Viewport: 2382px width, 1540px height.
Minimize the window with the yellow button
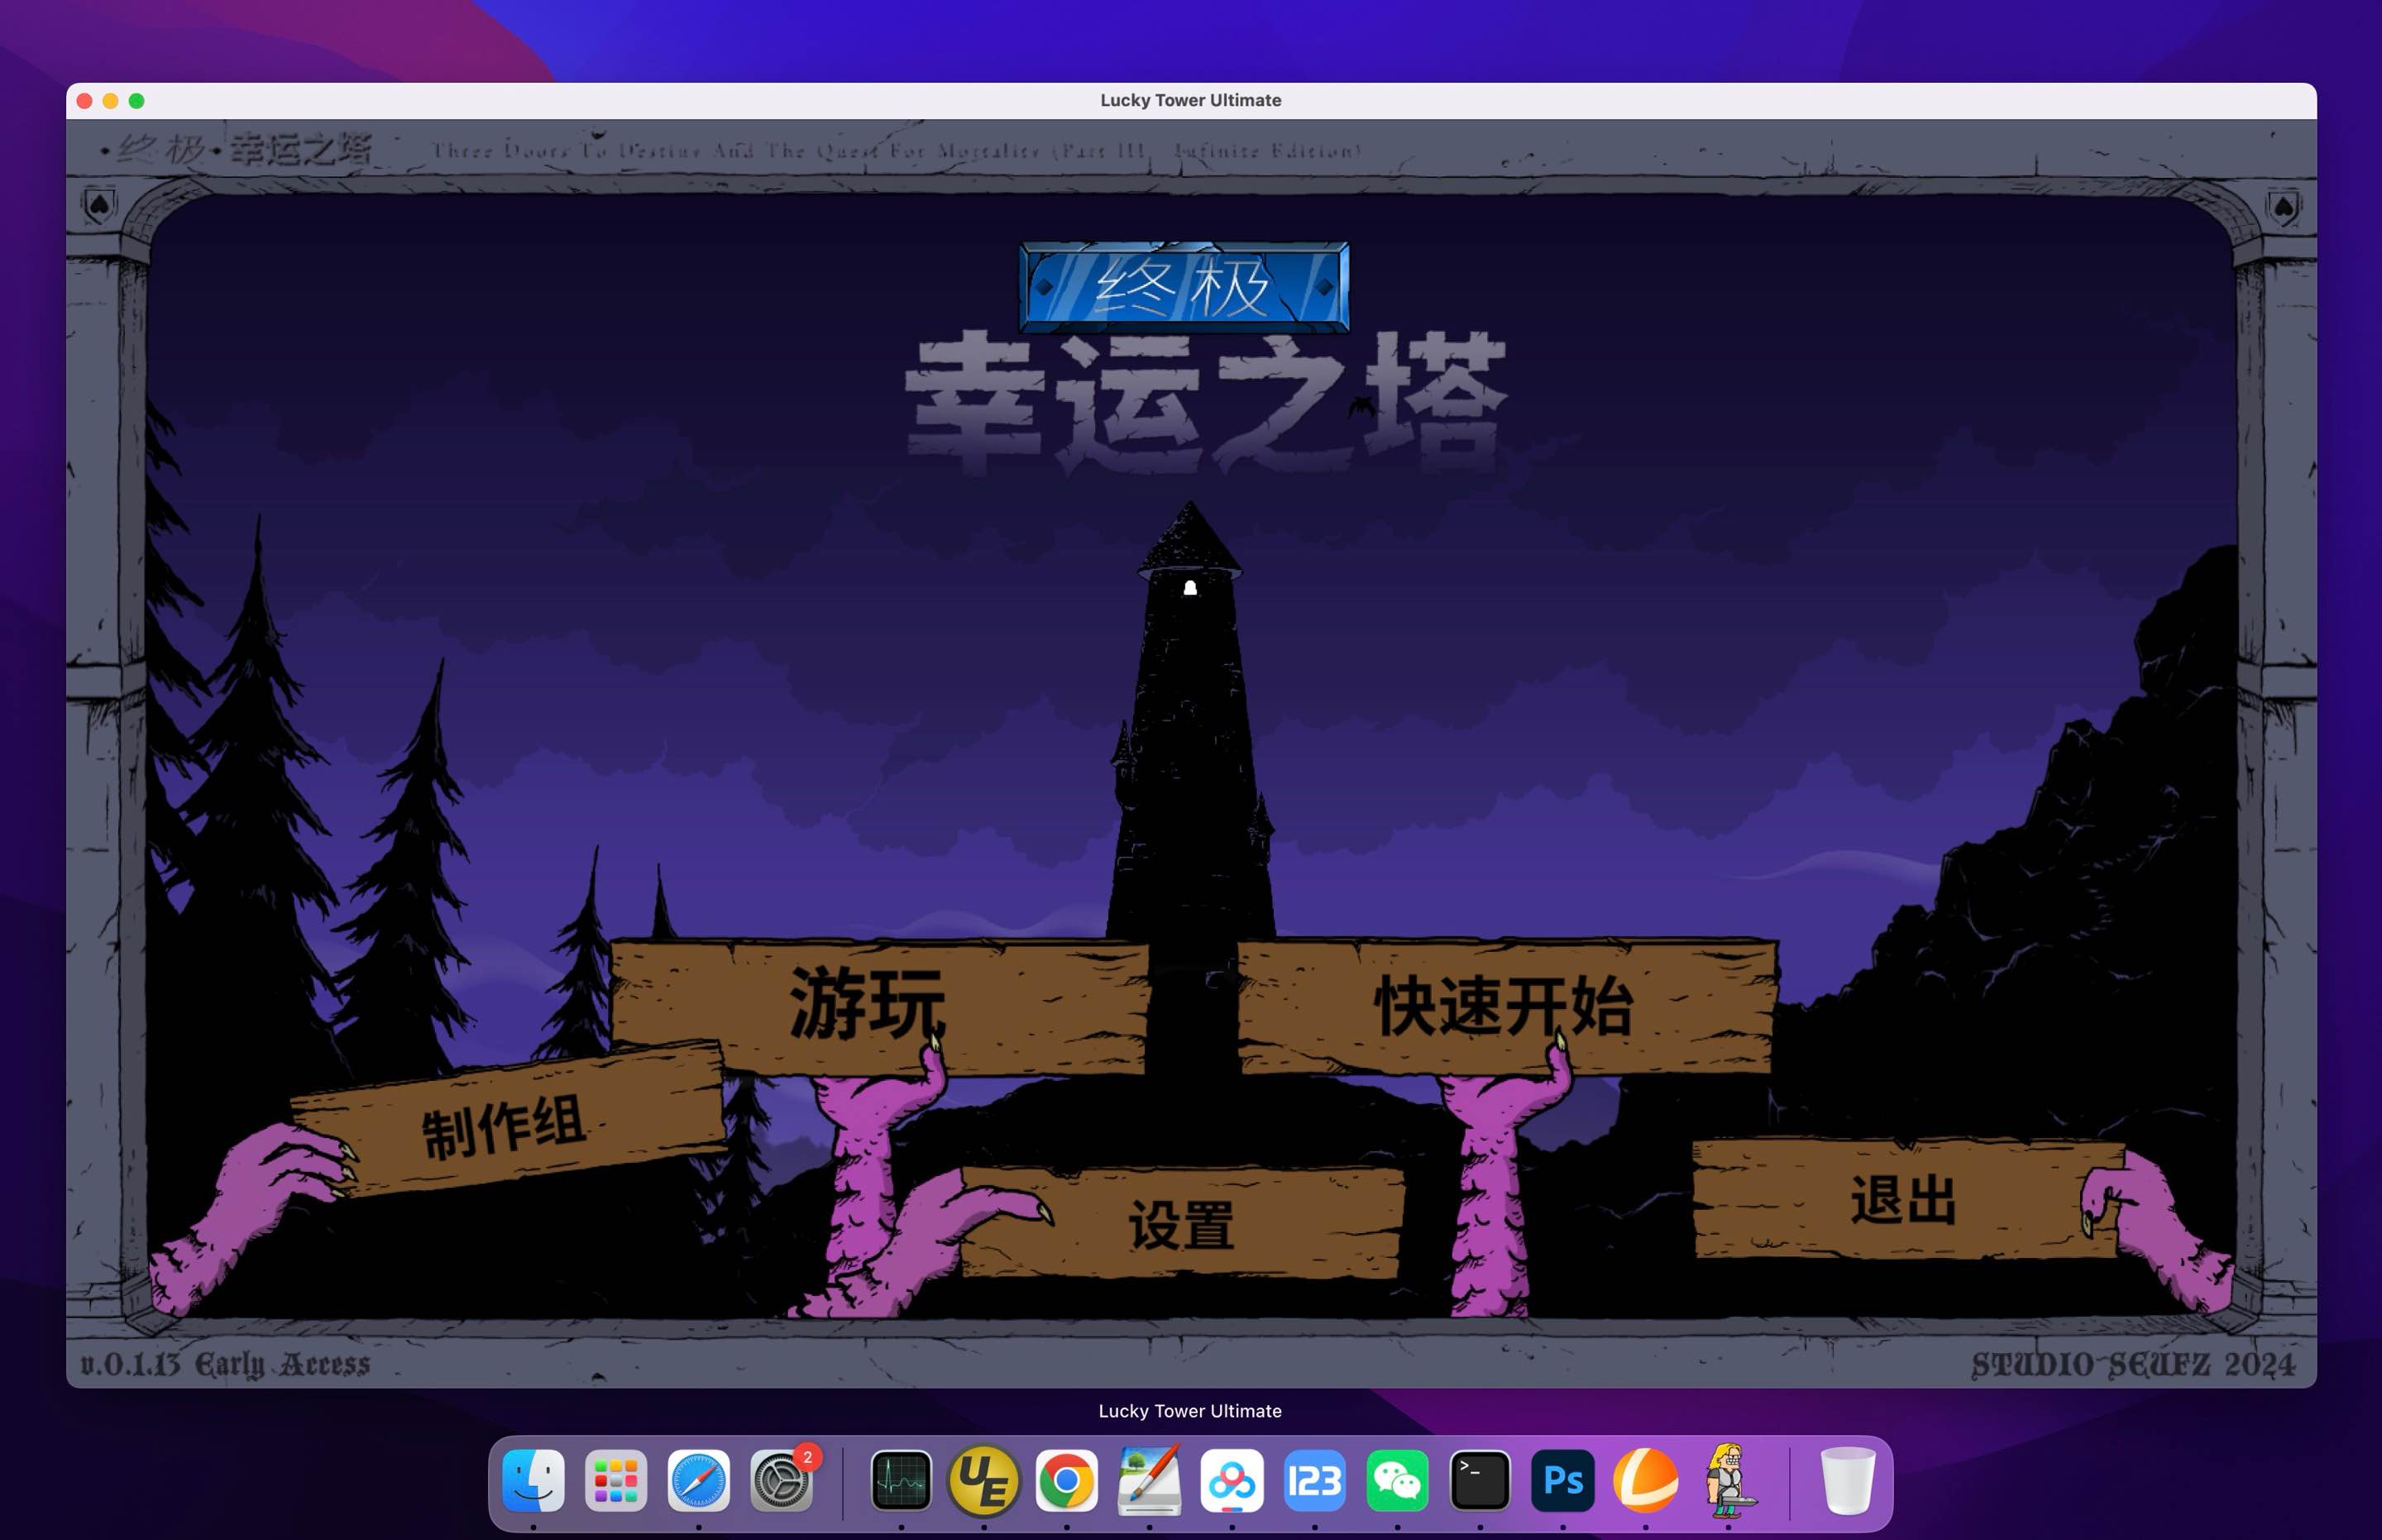[111, 101]
